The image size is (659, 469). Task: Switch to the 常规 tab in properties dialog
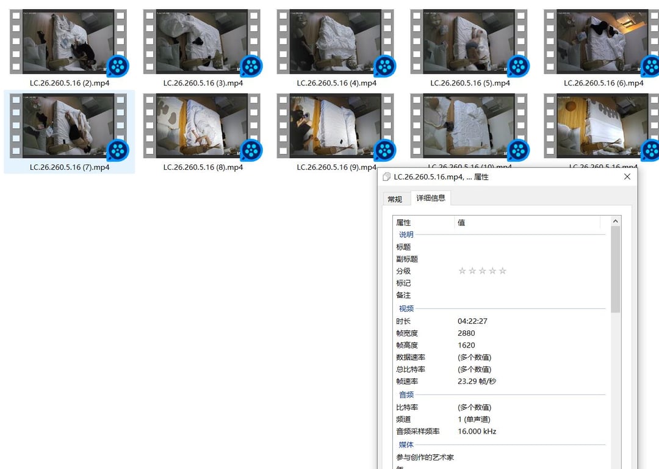click(x=395, y=199)
